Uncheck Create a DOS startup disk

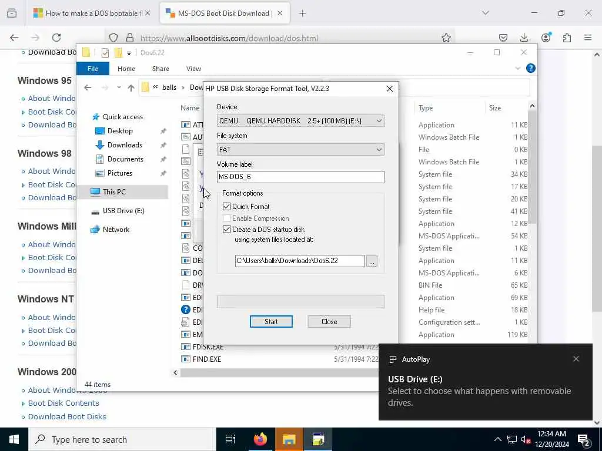click(226, 230)
